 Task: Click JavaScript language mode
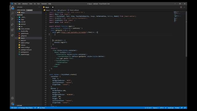(x=171, y=108)
